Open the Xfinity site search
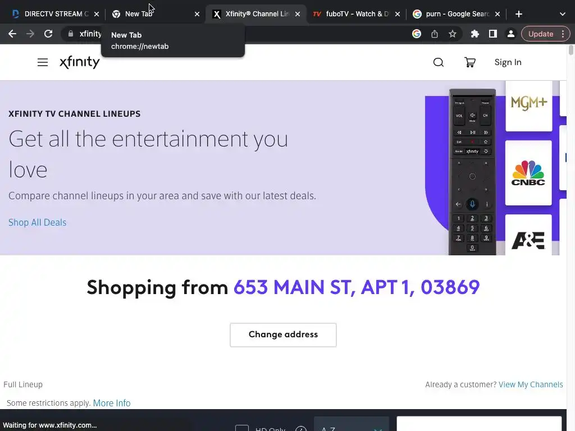Viewport: 575px width, 431px height. tap(438, 62)
